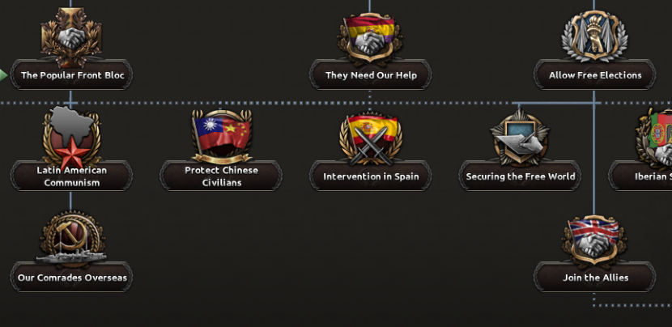Click the hand writing document icon
Screen dimensions: 672x327
click(x=520, y=137)
